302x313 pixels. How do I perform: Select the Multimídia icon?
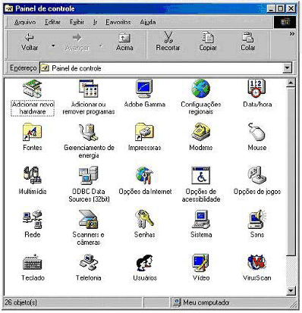[33, 175]
